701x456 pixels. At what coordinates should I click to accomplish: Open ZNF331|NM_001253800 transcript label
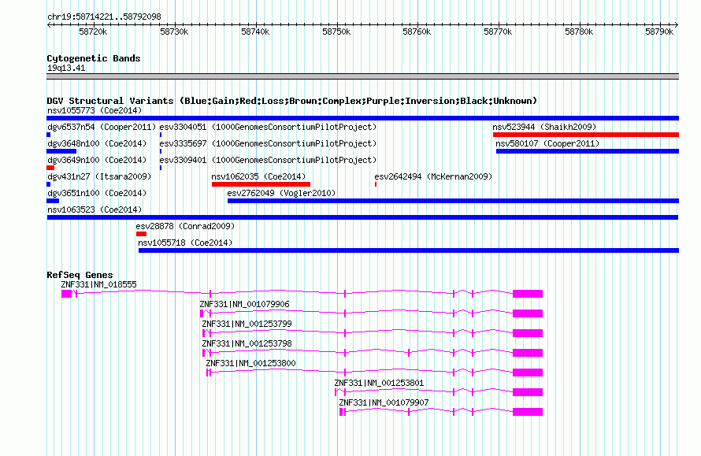click(x=250, y=363)
